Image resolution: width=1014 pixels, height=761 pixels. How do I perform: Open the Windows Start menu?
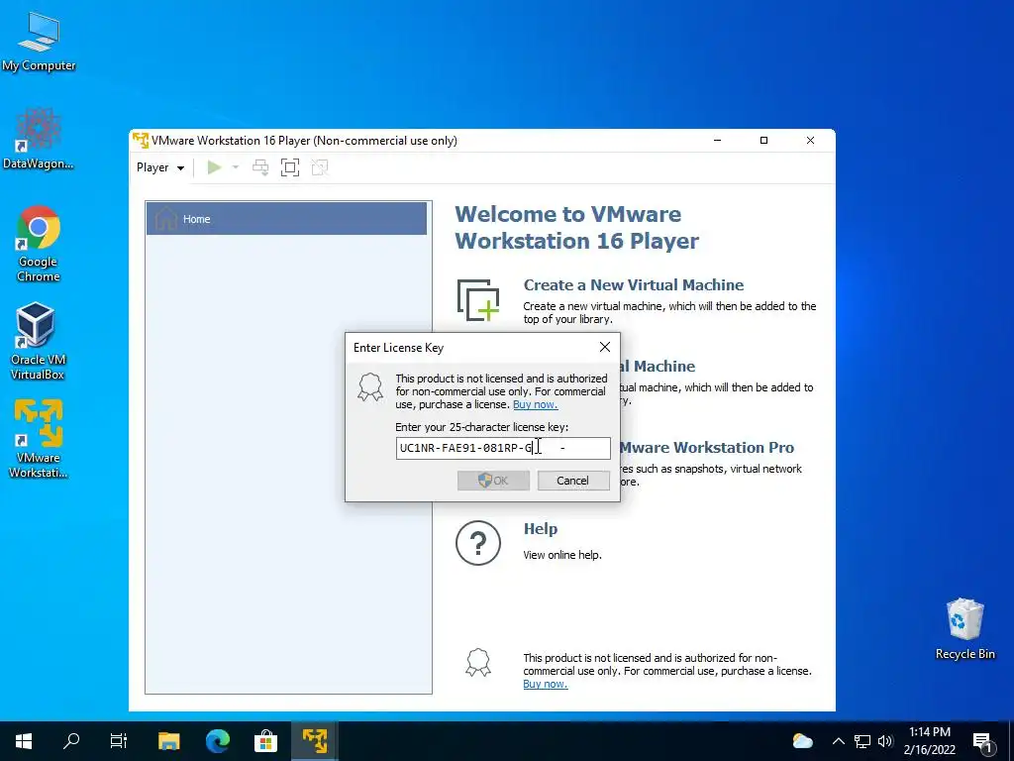coord(24,741)
